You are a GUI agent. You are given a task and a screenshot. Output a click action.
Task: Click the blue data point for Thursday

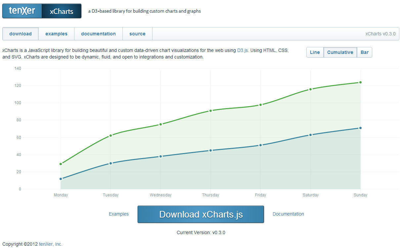(211, 150)
